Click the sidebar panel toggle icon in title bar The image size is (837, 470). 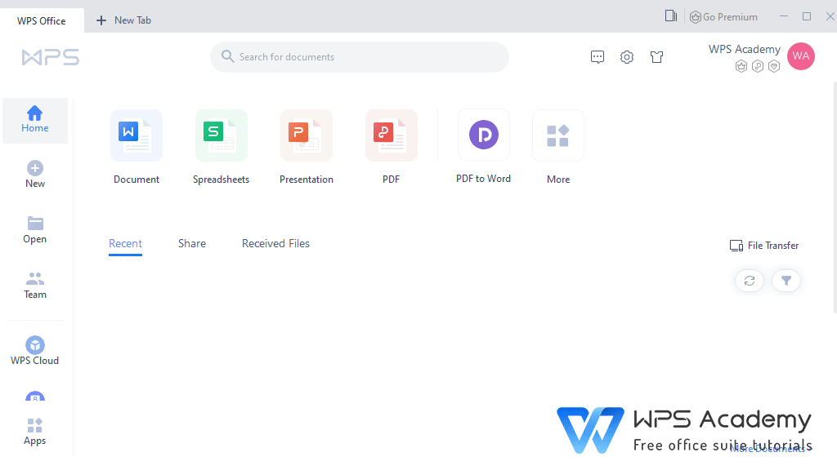(671, 16)
